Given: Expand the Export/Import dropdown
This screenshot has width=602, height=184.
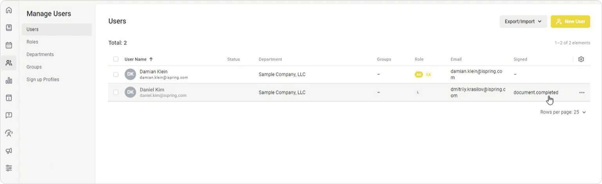Looking at the screenshot, I should [523, 21].
